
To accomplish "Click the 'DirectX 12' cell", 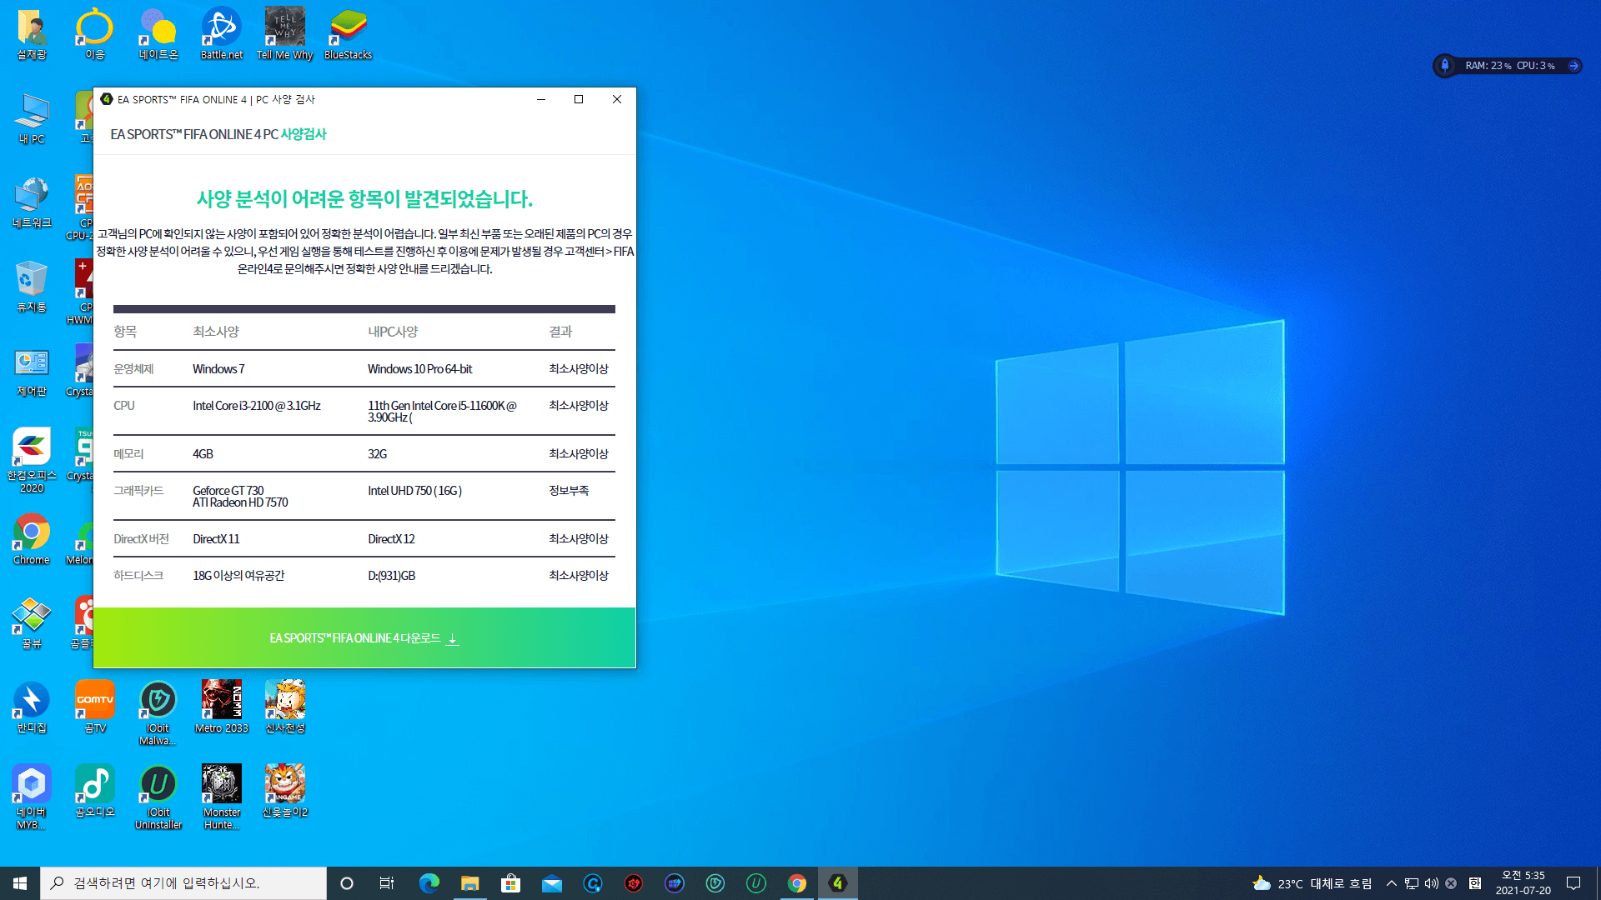I will (391, 539).
